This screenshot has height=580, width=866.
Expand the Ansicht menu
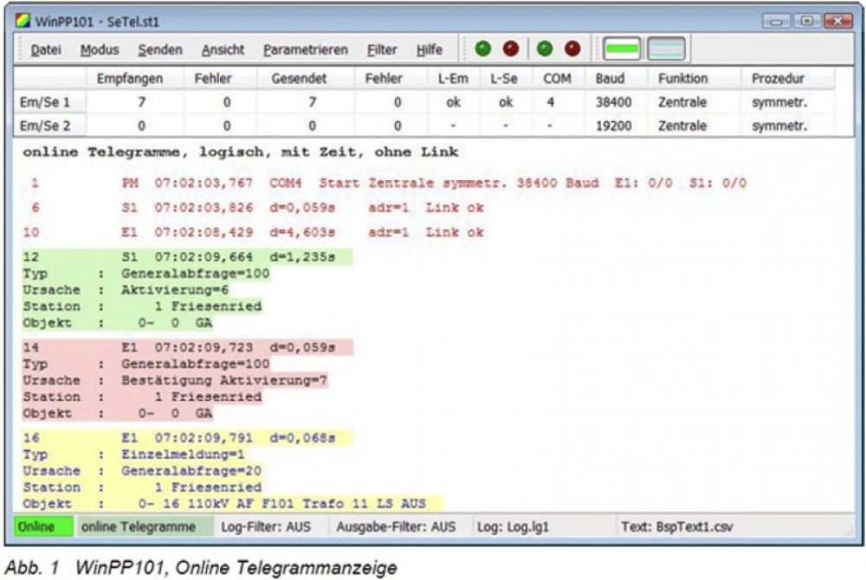coord(223,50)
